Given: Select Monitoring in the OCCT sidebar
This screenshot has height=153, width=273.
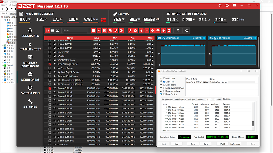Looking at the screenshot, I should tap(30, 77).
